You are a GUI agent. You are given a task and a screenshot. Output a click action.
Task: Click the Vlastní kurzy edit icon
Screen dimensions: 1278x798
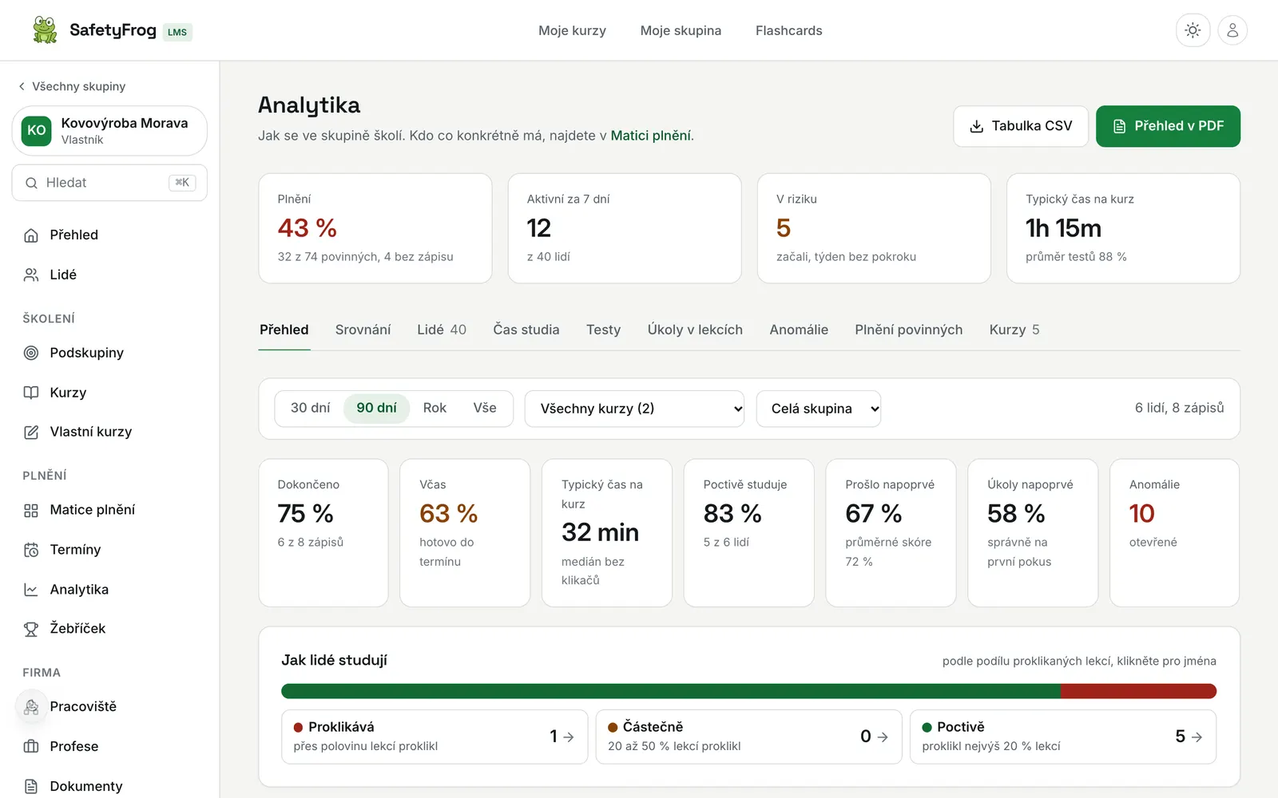31,432
